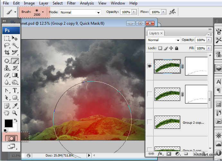Screen dimensions: 222x161
Task: Activate the Zoom tool
Action: click(x=15, y=112)
